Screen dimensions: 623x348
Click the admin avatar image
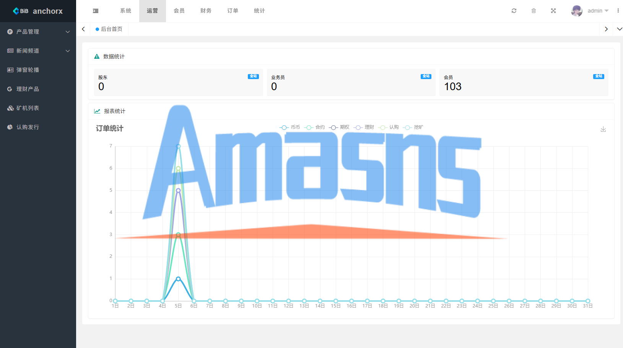click(x=577, y=11)
